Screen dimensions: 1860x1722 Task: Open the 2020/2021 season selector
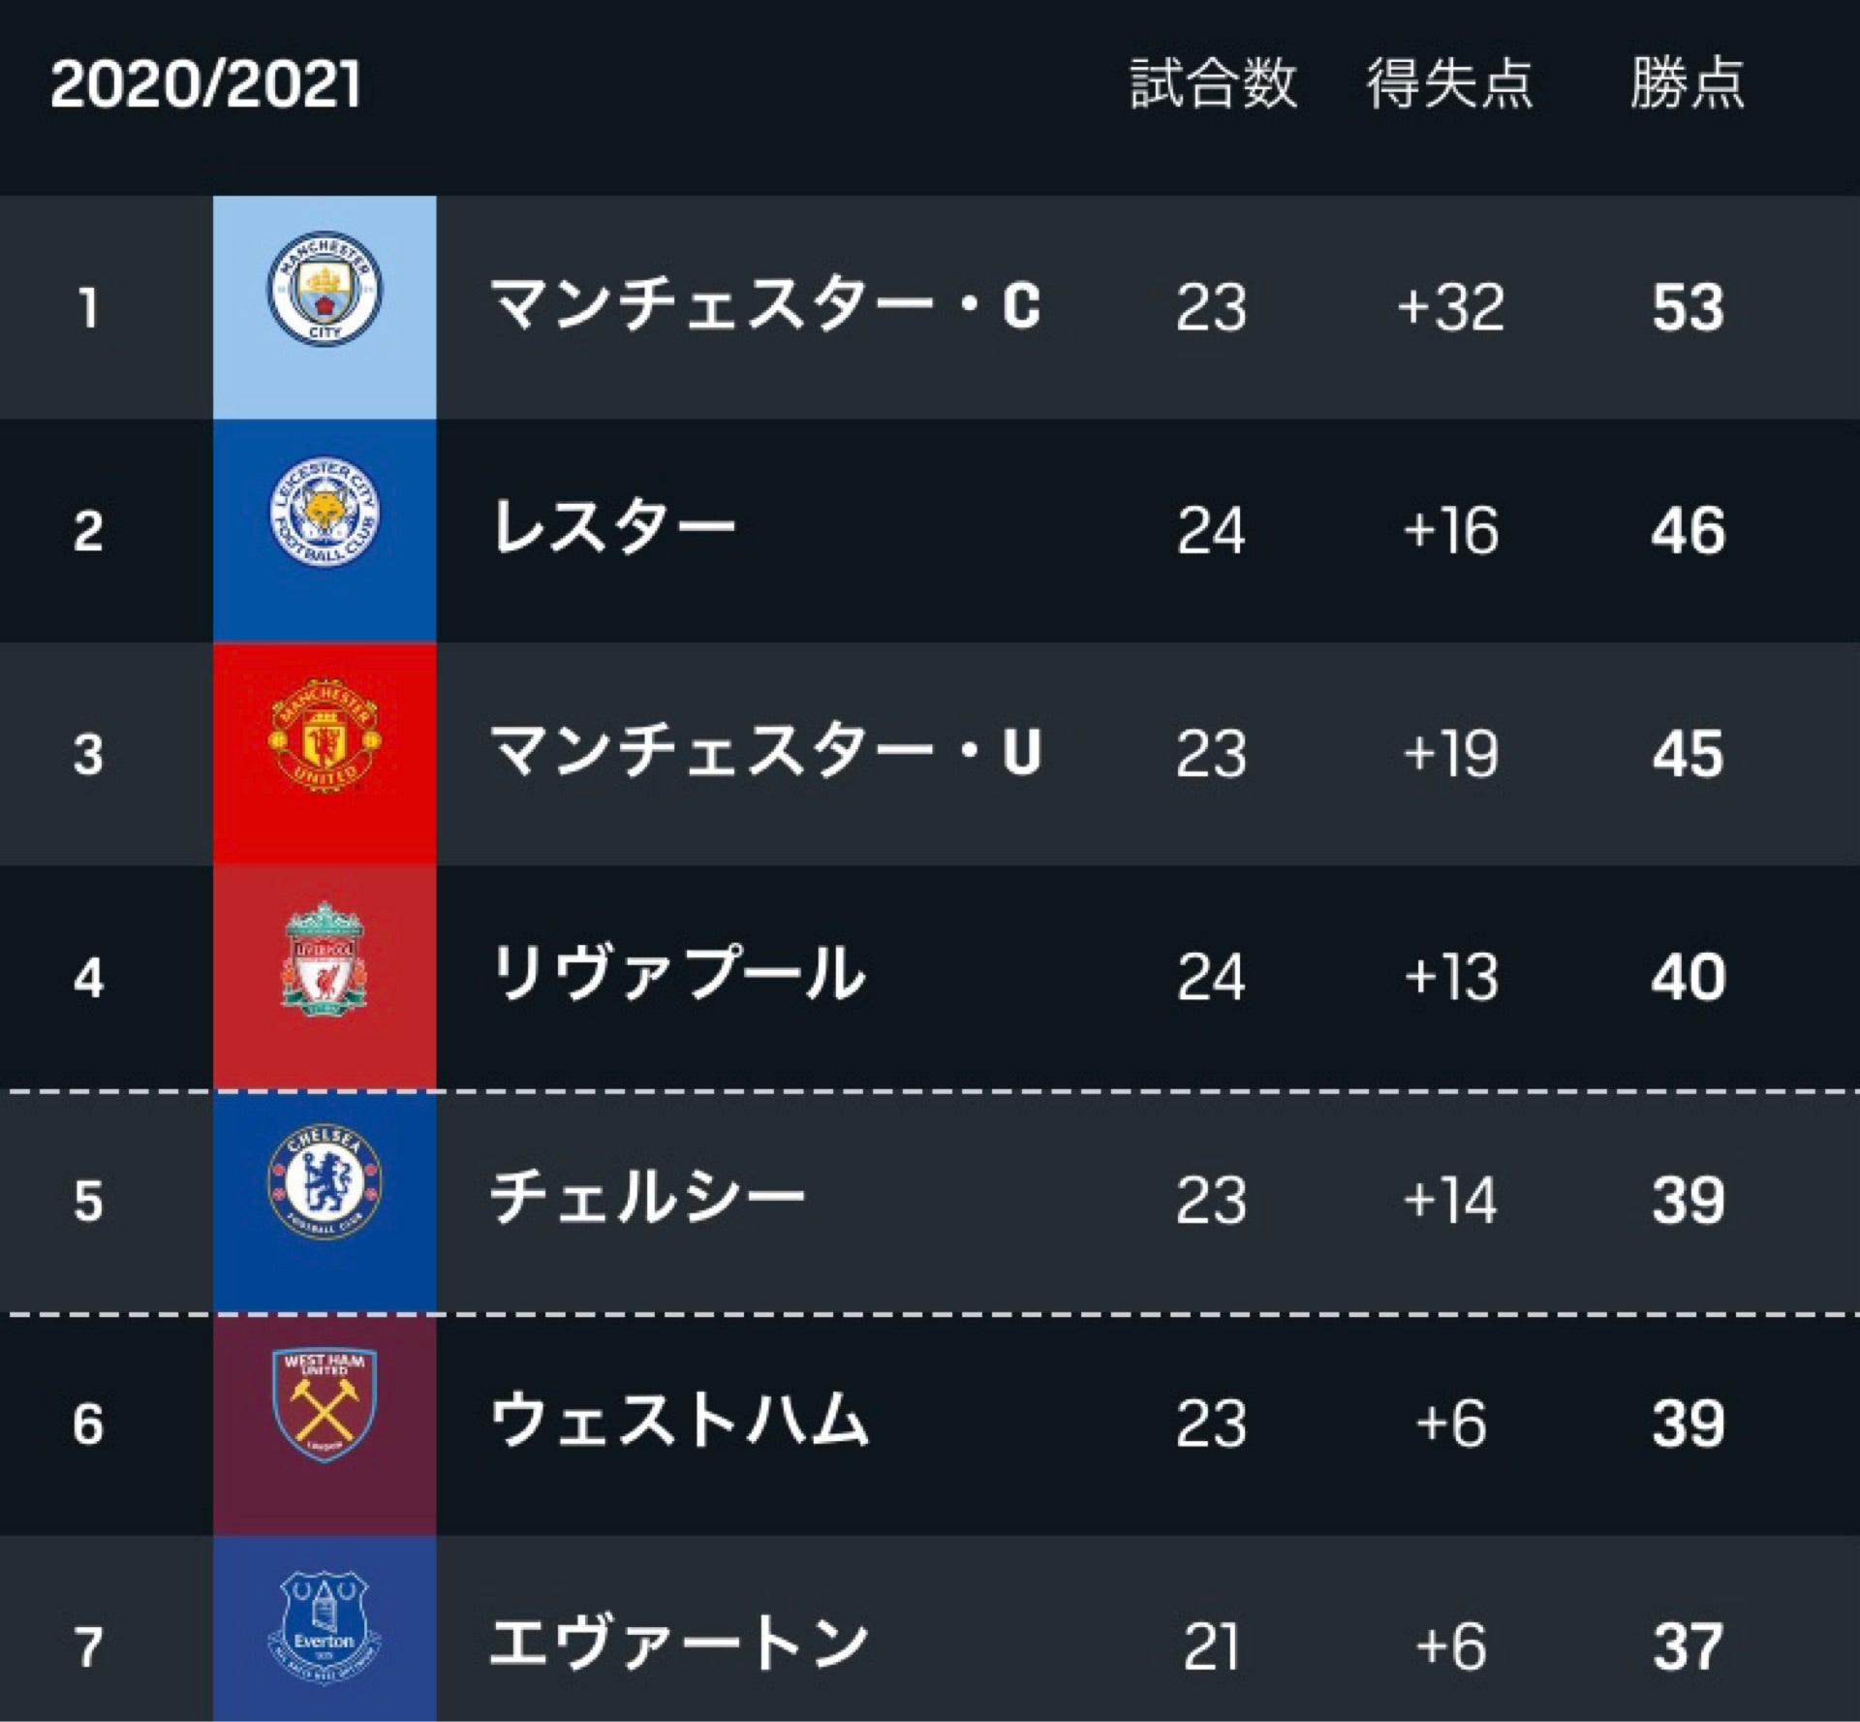(205, 84)
